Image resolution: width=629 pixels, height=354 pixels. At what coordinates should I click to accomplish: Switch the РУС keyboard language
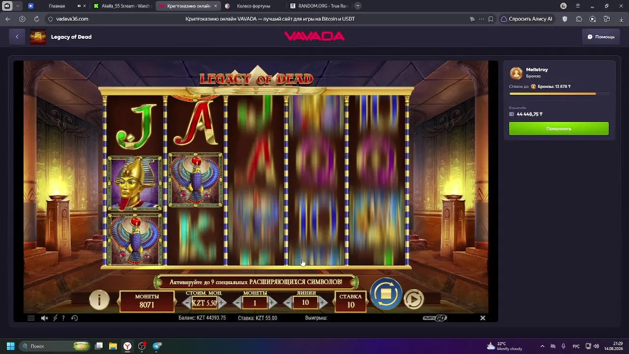(576, 346)
